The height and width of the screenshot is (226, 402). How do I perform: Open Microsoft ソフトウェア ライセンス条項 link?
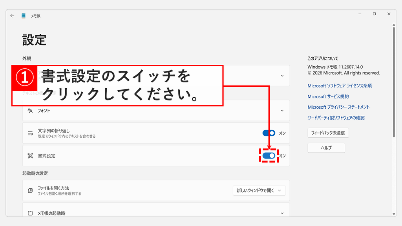340,86
